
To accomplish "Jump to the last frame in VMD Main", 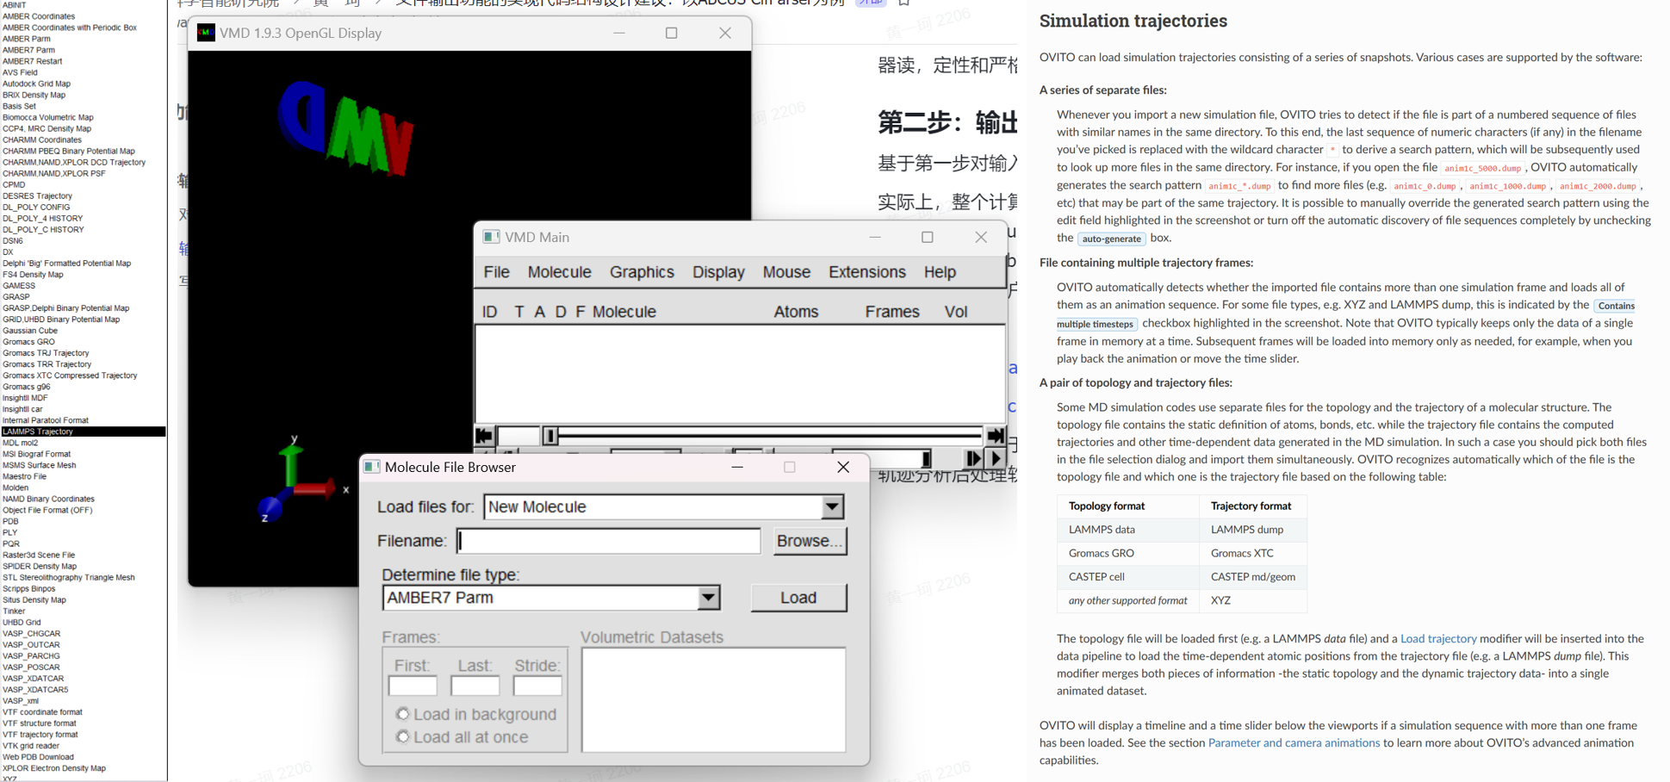I will 996,436.
